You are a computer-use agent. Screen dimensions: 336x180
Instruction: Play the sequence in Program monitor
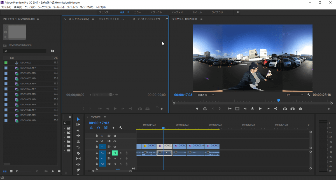point(260,109)
